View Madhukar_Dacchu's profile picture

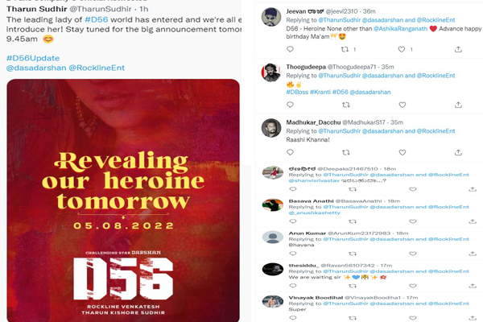pyautogui.click(x=271, y=127)
